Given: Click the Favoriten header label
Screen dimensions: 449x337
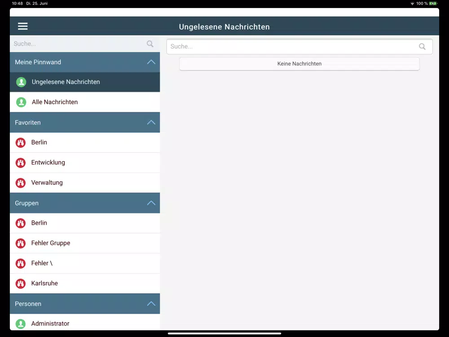Looking at the screenshot, I should [28, 123].
